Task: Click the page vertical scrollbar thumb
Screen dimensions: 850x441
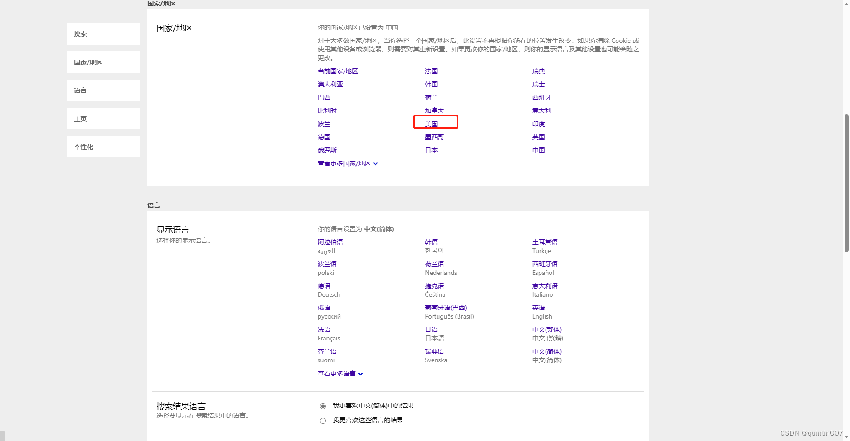Action: tap(846, 183)
